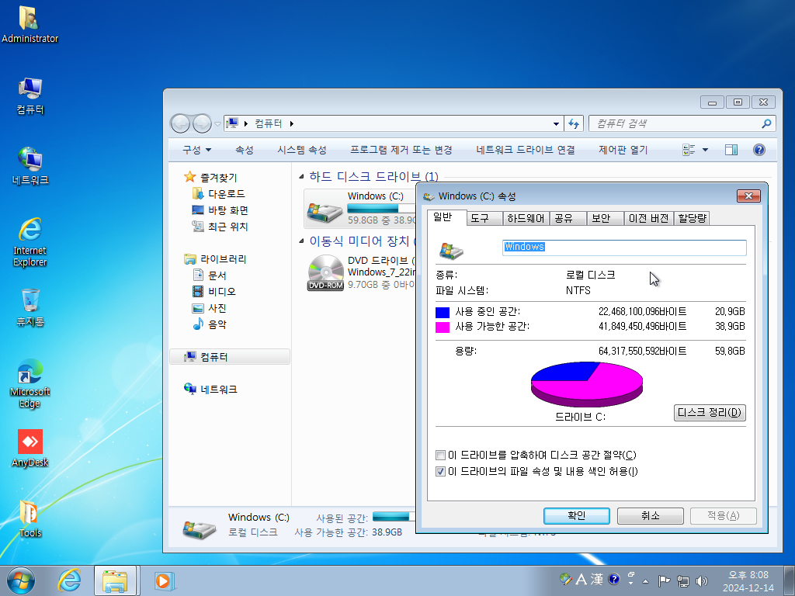Click the 확인 button

(x=577, y=516)
